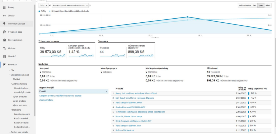Select the Konverze flag icon
The height and width of the screenshot is (134, 276).
tap(4, 65)
